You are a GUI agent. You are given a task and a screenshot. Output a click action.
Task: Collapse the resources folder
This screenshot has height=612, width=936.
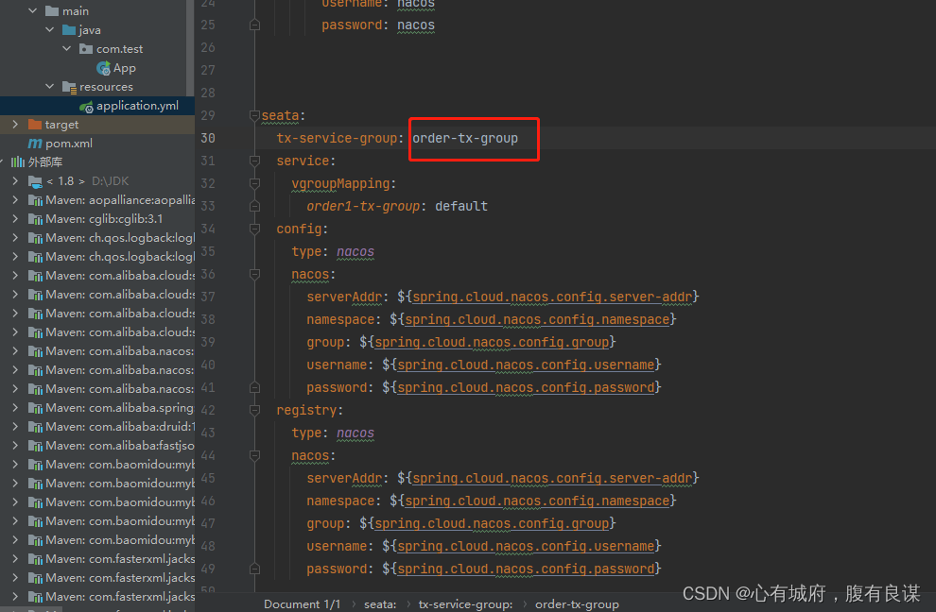pos(49,87)
